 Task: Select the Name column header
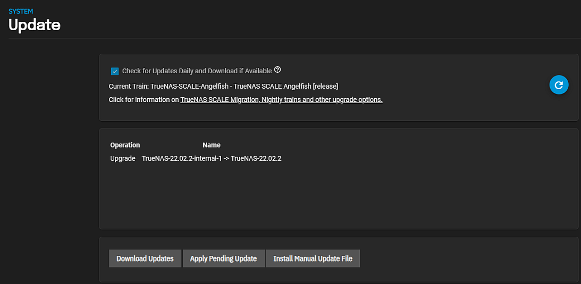[211, 145]
